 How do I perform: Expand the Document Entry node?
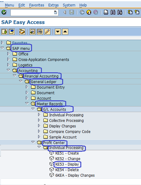(x=27, y=87)
